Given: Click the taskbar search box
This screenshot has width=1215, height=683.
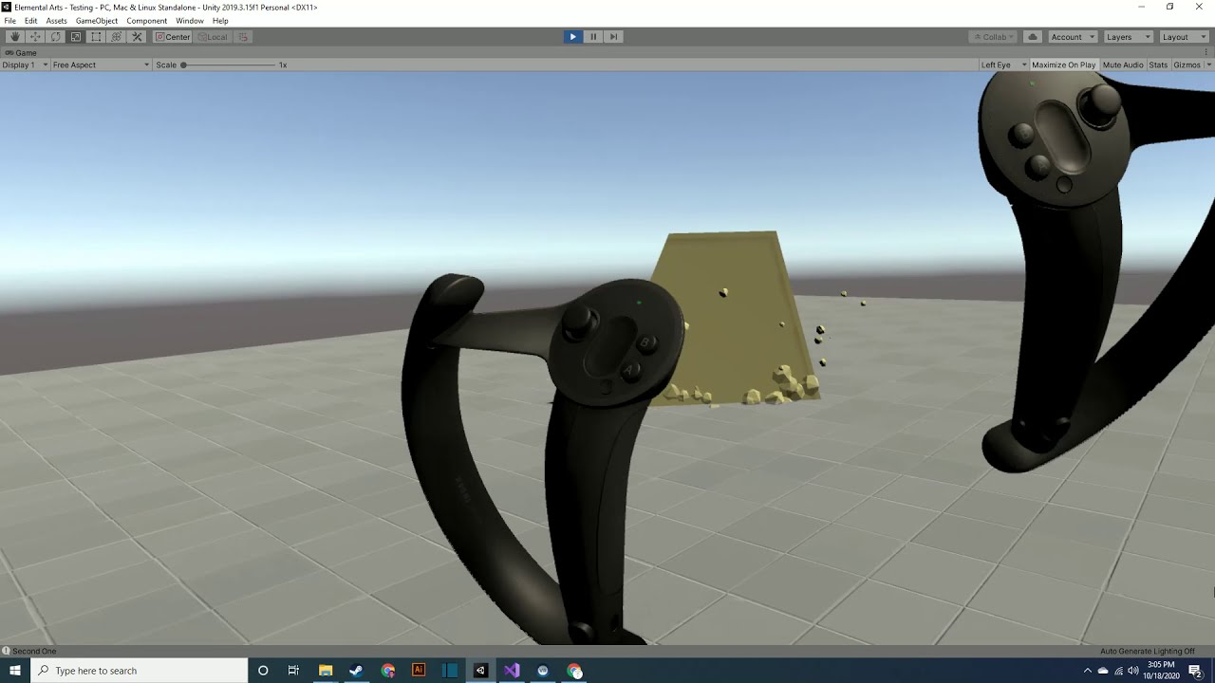Looking at the screenshot, I should click(139, 671).
